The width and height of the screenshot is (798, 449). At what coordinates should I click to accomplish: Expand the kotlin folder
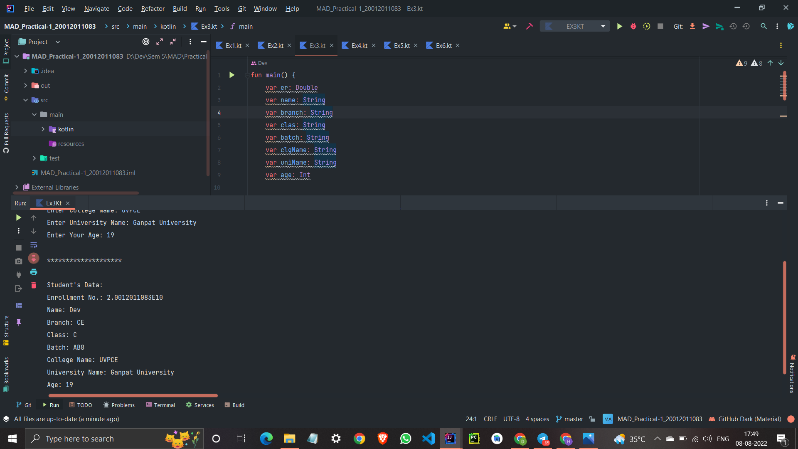pyautogui.click(x=43, y=129)
